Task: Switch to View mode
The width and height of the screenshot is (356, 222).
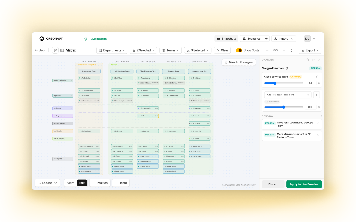Action: click(70, 183)
